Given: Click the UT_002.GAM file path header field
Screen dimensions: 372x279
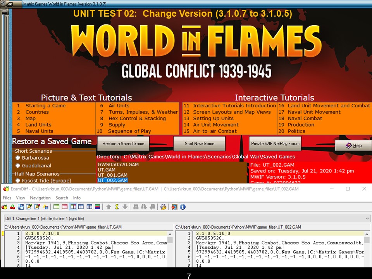Looking at the screenshot, I should (x=272, y=227).
